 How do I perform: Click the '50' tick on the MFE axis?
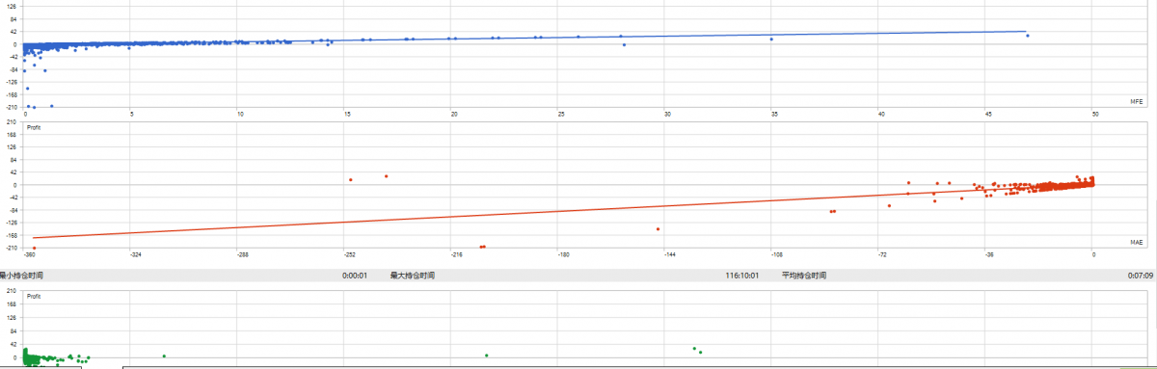[1095, 114]
